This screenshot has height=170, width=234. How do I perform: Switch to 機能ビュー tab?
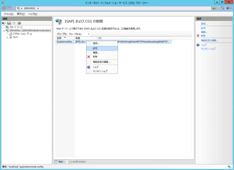(x=61, y=162)
